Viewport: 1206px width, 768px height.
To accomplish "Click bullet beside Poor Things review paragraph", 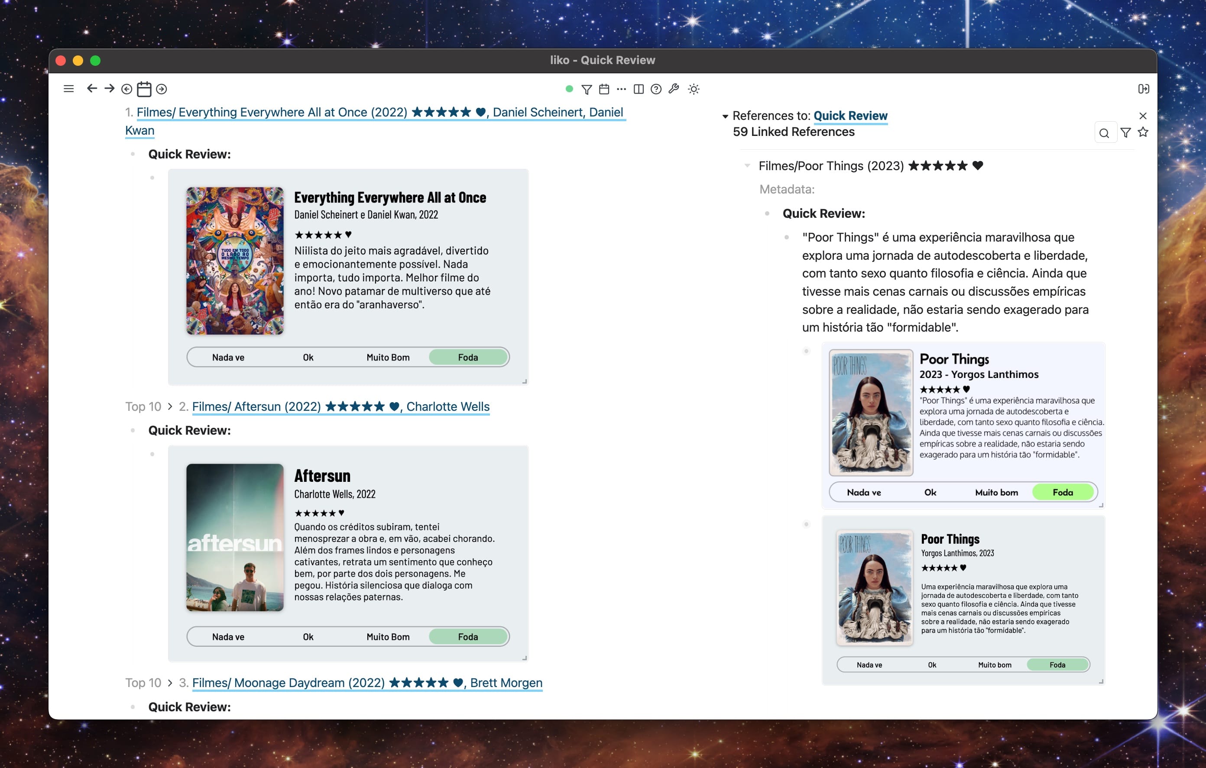I will (787, 237).
